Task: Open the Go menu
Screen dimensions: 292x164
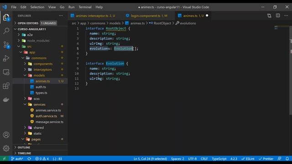Action: click(x=62, y=7)
